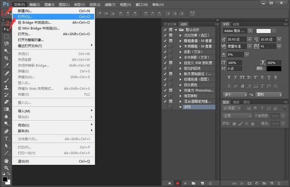The height and width of the screenshot is (187, 290).
Task: Select the Pen tool
Action: 6,131
